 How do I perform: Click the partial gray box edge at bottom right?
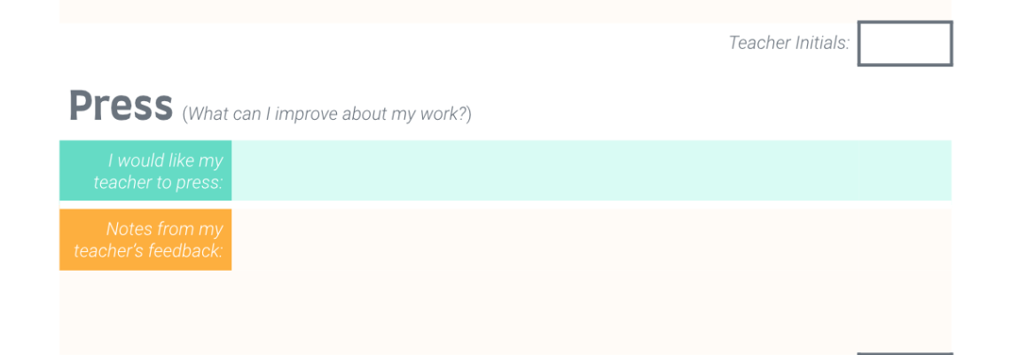[x=905, y=354]
